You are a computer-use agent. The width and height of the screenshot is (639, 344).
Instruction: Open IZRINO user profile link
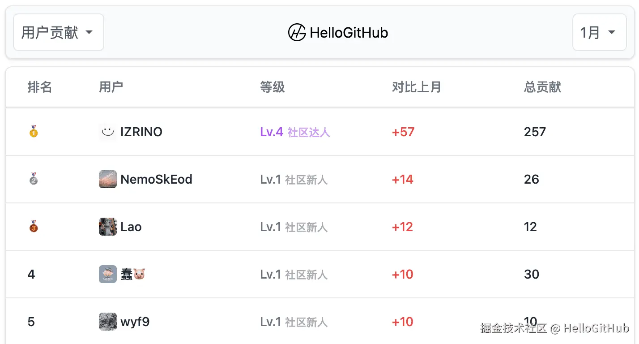click(x=141, y=132)
